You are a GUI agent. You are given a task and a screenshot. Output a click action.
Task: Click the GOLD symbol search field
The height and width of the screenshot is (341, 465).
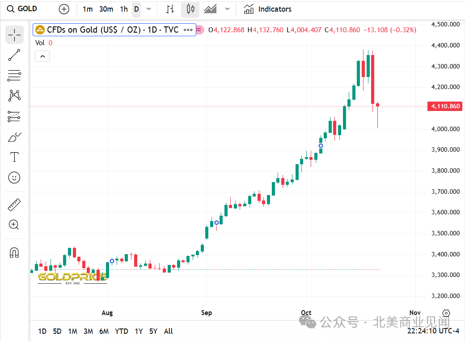pos(27,9)
